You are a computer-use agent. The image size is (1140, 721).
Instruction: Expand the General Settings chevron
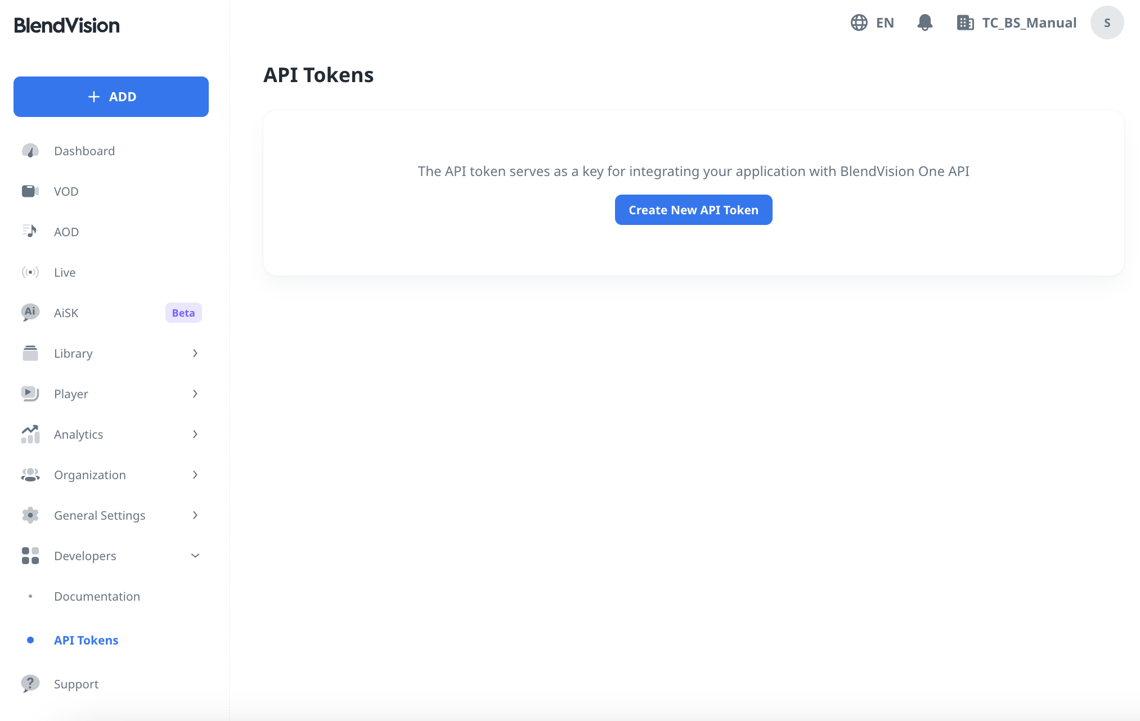195,515
